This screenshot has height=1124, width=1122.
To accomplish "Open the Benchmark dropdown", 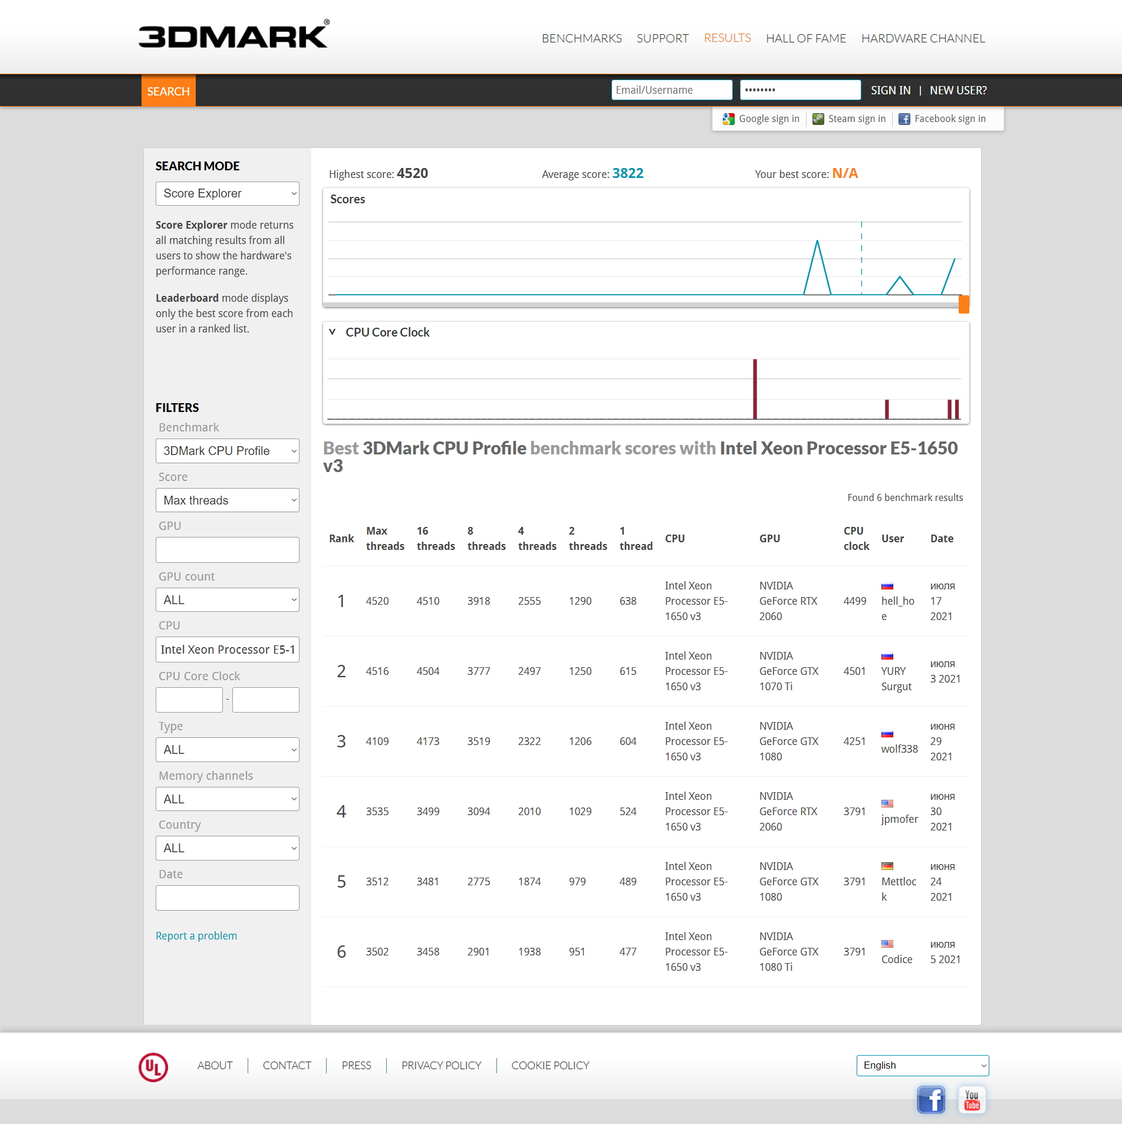I will 228,451.
